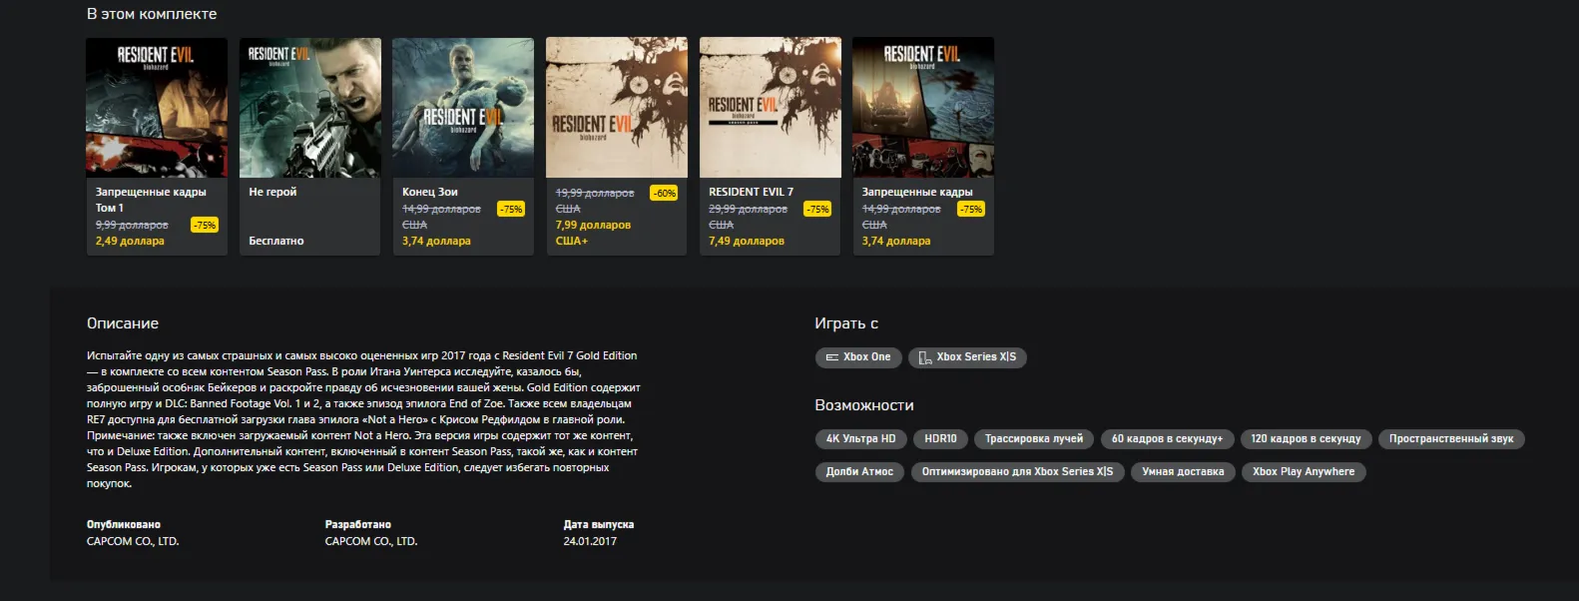Open the Не герой cover image
Viewport: 1579px width, 601px height.
(x=310, y=108)
